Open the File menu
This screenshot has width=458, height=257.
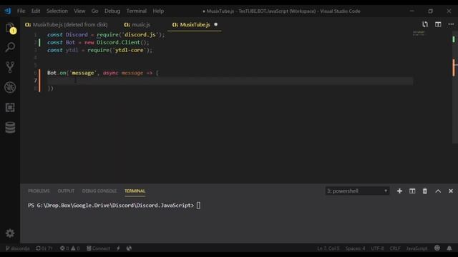(21, 11)
